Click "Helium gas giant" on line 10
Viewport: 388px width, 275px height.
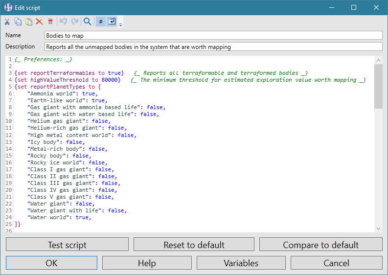56,121
